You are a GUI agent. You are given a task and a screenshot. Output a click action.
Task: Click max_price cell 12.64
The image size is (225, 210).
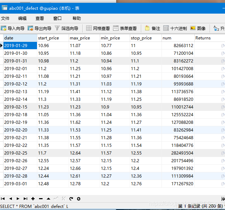(84, 153)
